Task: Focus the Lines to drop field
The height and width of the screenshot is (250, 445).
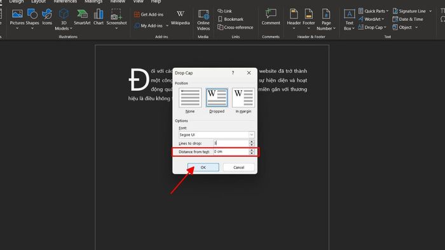Action: click(231, 143)
